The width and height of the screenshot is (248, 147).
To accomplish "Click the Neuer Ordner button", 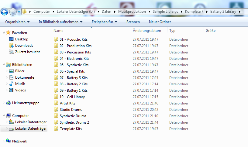I will coord(160,22).
